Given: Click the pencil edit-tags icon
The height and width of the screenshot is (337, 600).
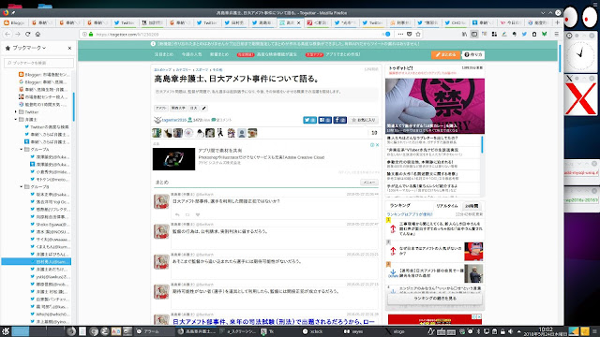Looking at the screenshot, I should (x=204, y=109).
